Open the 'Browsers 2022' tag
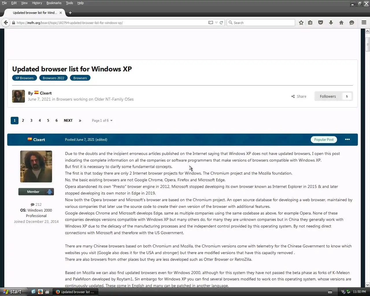 (x=53, y=78)
